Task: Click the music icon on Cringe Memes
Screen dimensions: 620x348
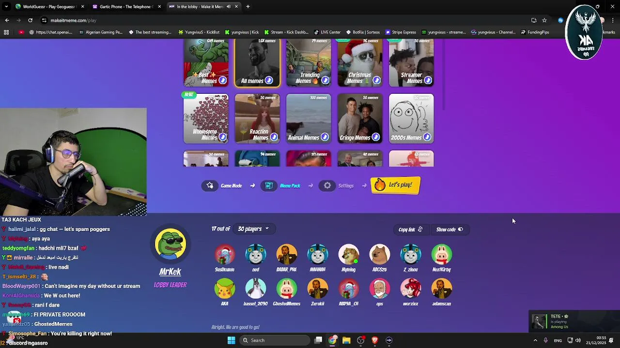Action: pyautogui.click(x=376, y=137)
